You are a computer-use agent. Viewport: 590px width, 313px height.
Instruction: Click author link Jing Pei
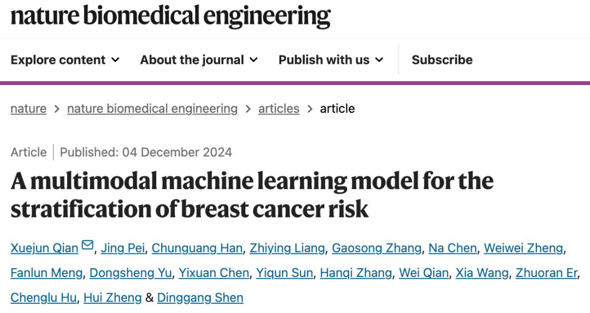pos(123,248)
